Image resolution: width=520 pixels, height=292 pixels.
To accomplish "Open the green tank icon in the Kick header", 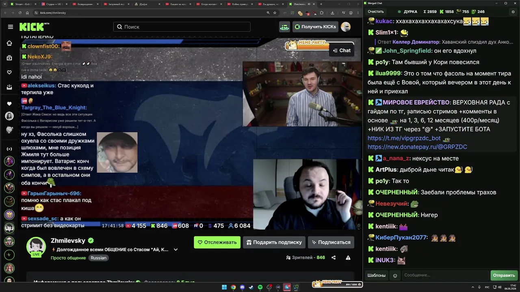I will tap(284, 27).
